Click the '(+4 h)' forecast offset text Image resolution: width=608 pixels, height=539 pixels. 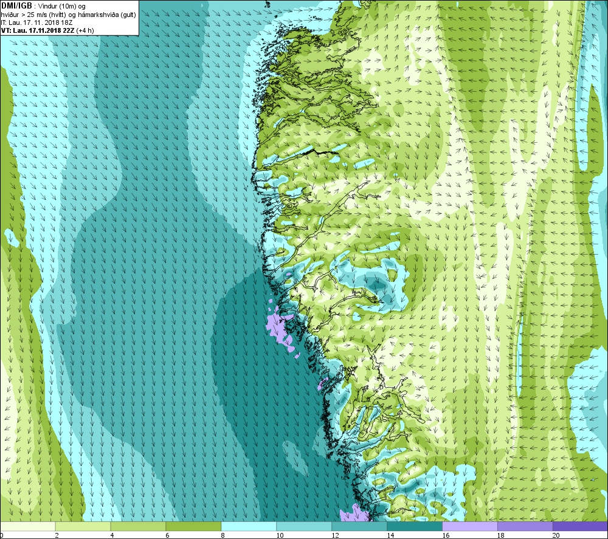(x=85, y=30)
